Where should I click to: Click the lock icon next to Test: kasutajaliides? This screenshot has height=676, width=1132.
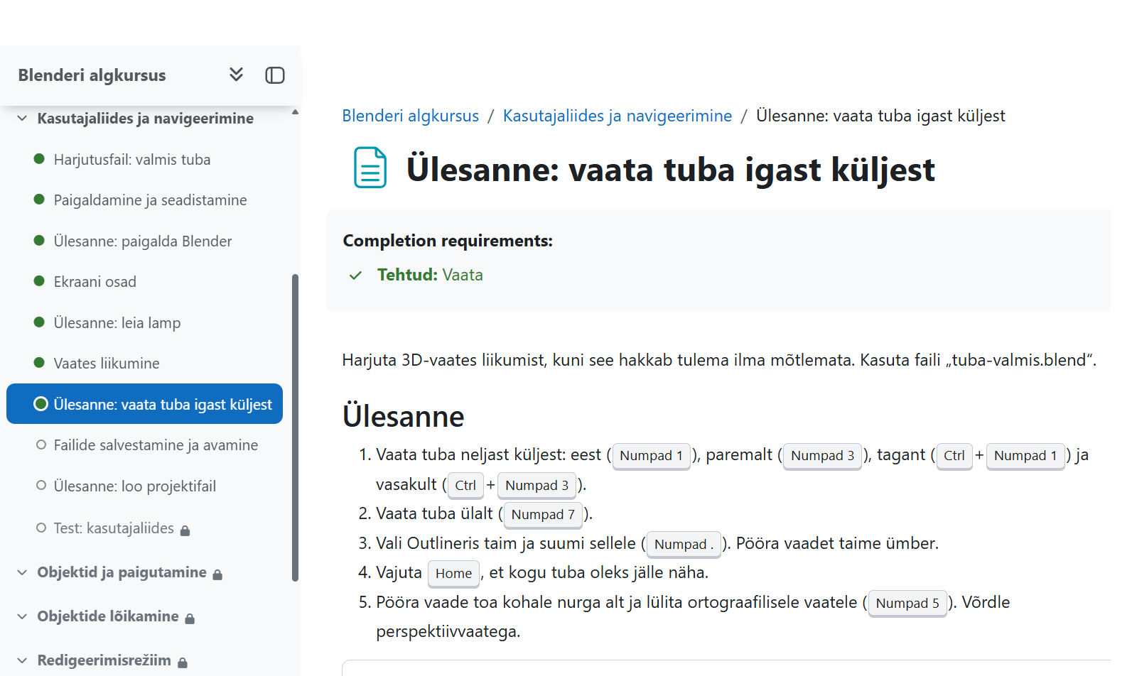(185, 530)
